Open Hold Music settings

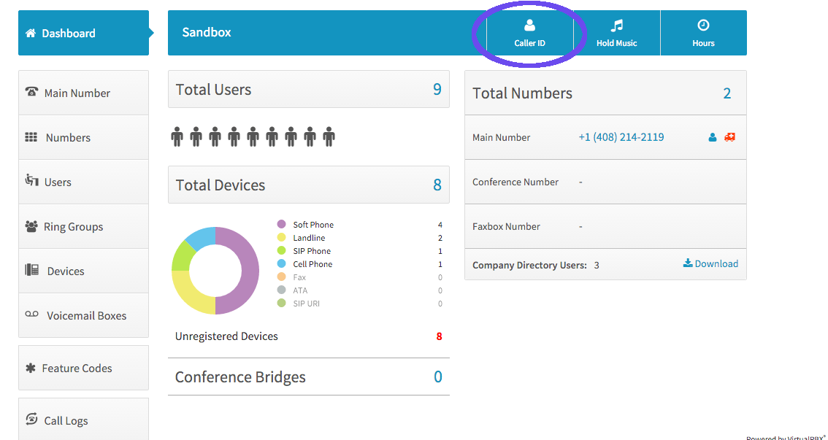616,34
